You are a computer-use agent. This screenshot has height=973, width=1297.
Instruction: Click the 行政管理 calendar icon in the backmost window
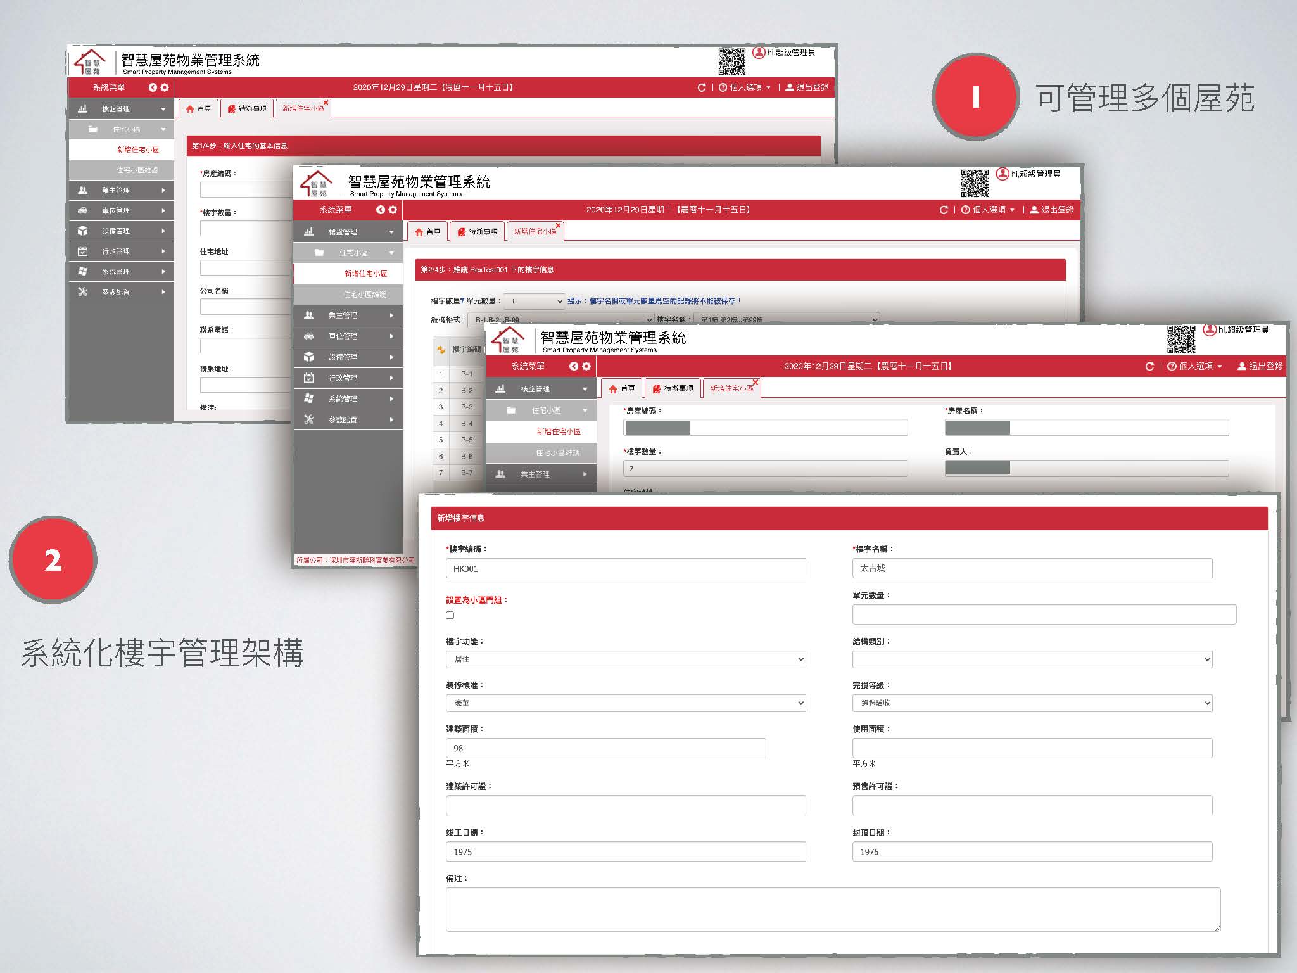pyautogui.click(x=82, y=251)
